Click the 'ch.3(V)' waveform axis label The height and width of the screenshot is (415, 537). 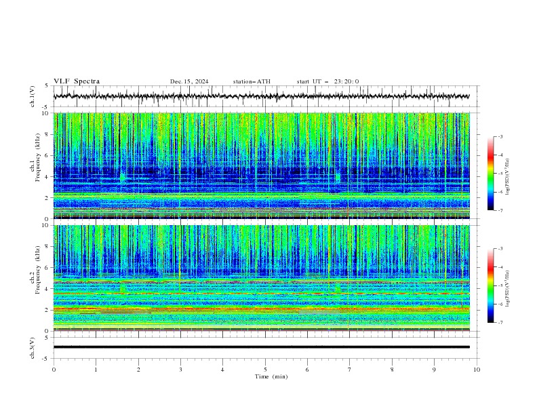coord(33,348)
